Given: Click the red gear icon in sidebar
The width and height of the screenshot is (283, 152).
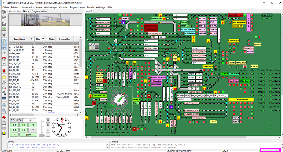Looking at the screenshot, I should [4, 117].
